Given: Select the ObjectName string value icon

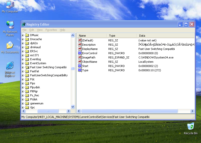Looking at the screenshot, I should 80,61.
